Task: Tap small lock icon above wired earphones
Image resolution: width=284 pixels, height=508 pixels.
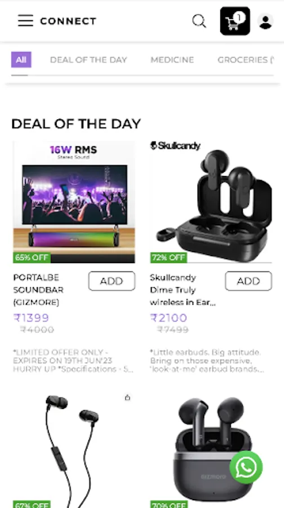Action: [127, 397]
